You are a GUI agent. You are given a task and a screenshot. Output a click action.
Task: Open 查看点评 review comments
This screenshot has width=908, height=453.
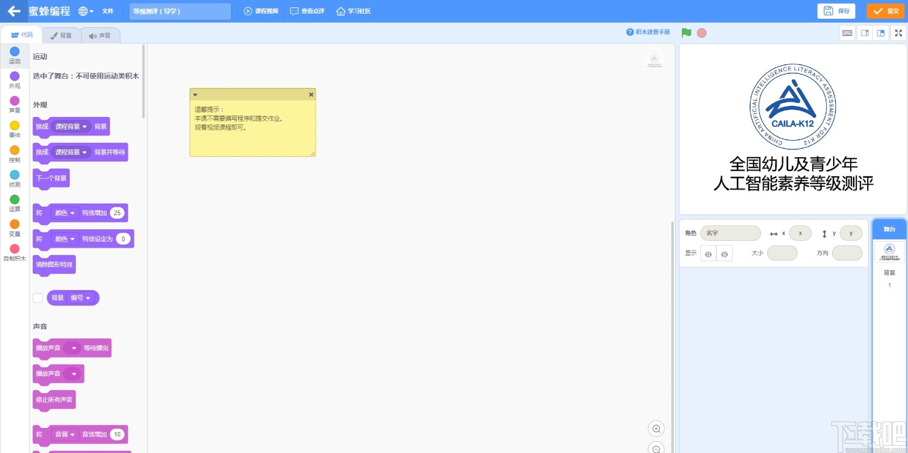[307, 11]
